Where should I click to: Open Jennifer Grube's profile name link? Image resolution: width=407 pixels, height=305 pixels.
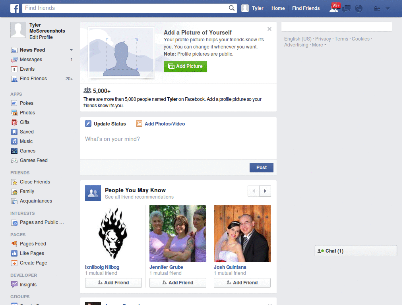coord(166,267)
